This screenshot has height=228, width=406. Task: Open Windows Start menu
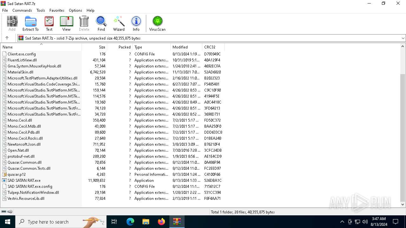click(8, 222)
